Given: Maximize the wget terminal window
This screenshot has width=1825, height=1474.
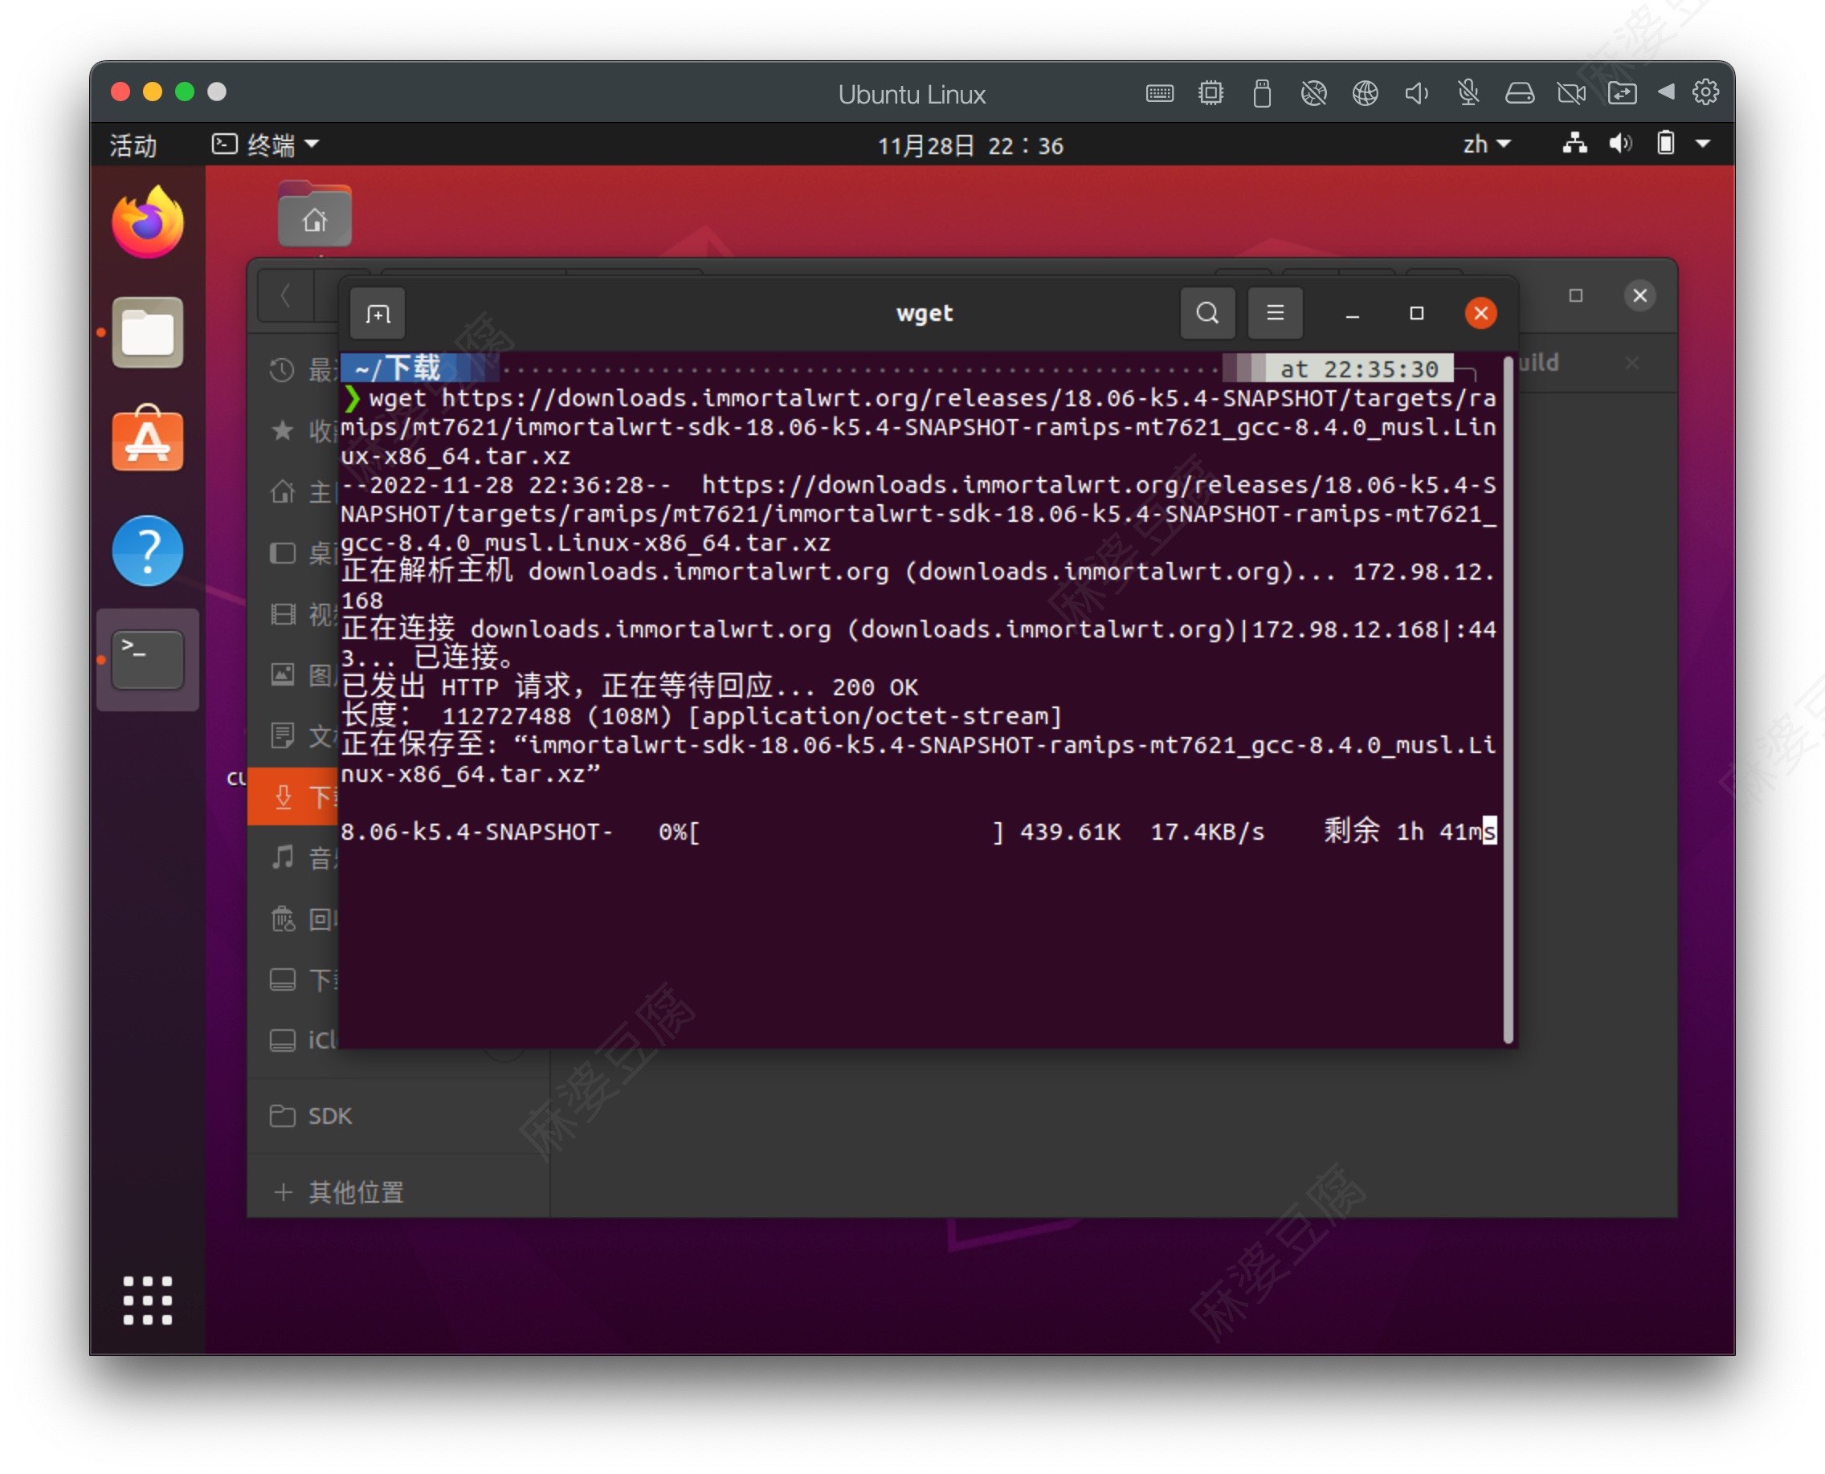Looking at the screenshot, I should 1416,313.
